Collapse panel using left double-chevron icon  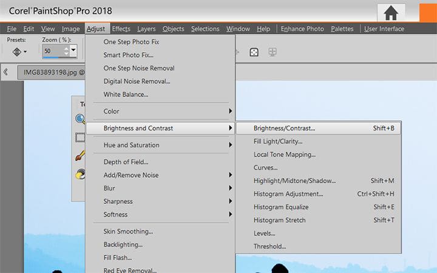coord(5,72)
